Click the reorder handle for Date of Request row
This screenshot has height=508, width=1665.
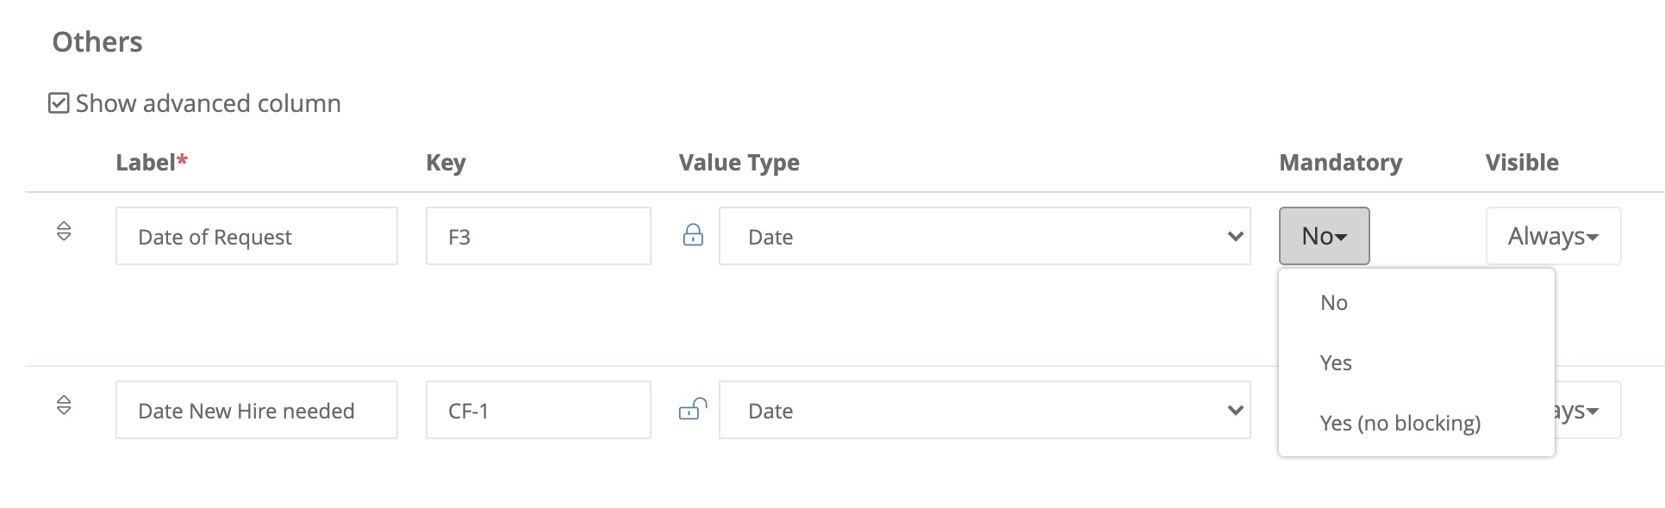pyautogui.click(x=65, y=232)
